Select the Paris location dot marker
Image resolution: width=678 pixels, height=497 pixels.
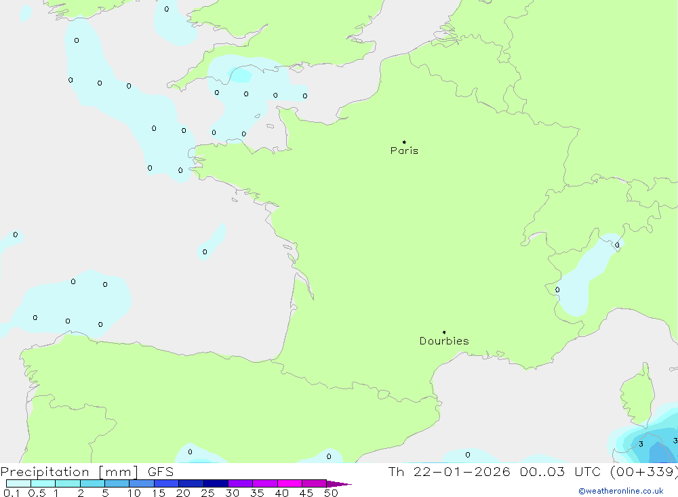coord(404,142)
